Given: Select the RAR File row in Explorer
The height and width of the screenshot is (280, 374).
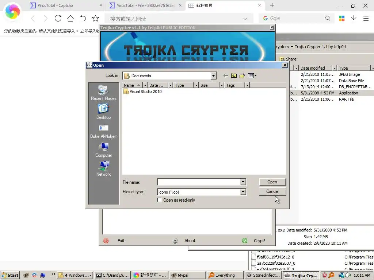Looking at the screenshot, I should click(332, 99).
